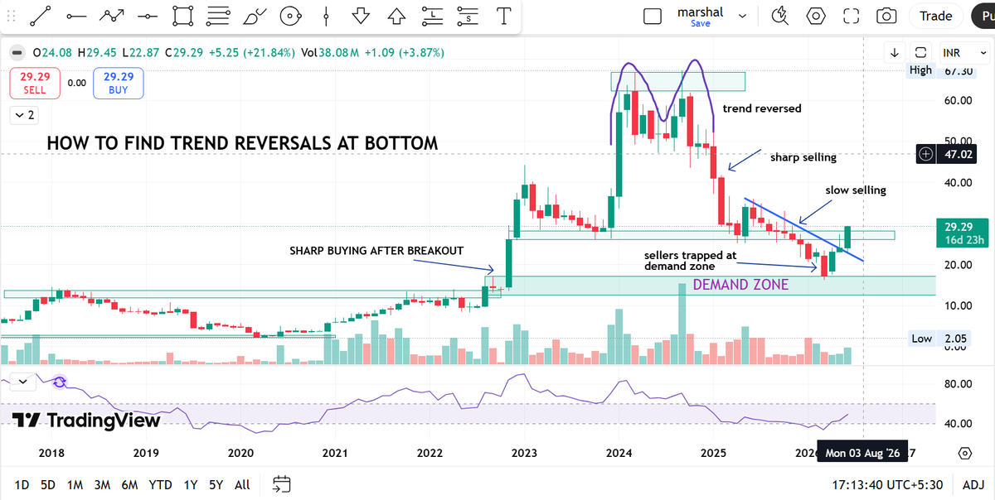Open Quick Search lightning magnifier
Screen dimensions: 995x500
point(779,16)
